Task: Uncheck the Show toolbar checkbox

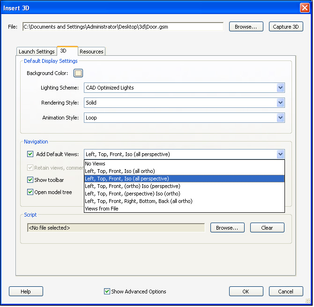Action: coord(30,180)
